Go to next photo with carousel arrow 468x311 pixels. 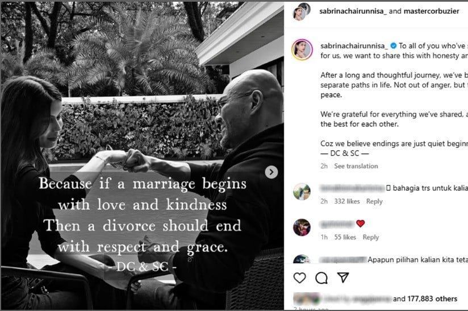click(271, 172)
